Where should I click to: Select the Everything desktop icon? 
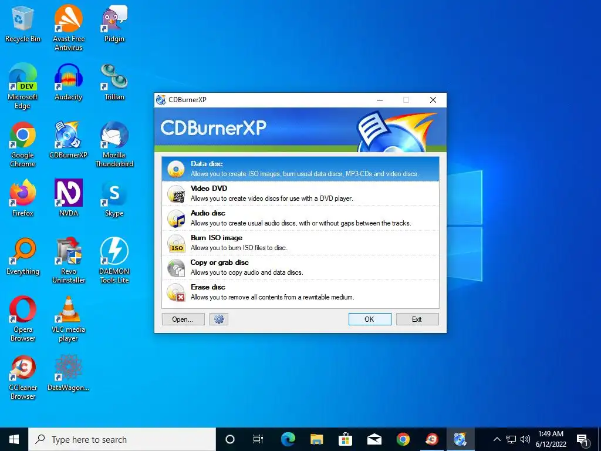click(x=23, y=256)
